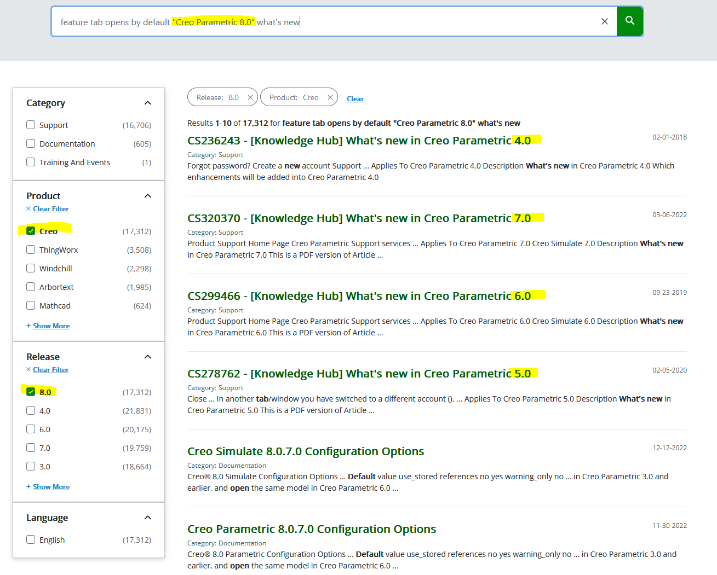Enable the Support category filter
717x575 pixels.
[x=31, y=125]
